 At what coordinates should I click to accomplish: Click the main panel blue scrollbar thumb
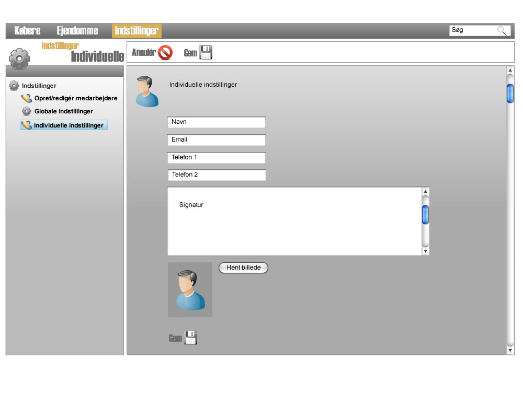coord(510,94)
